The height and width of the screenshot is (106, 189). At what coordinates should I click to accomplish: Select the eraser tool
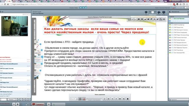158,19
